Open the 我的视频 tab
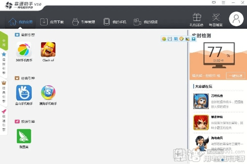This screenshot has height=164, width=247. [x=145, y=22]
